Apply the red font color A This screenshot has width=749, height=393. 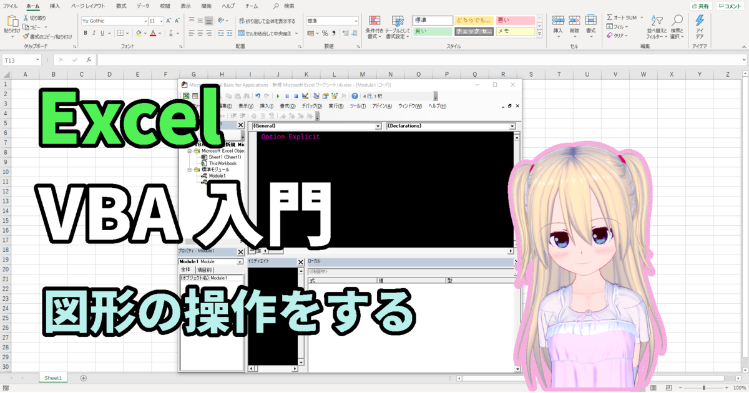coord(153,33)
